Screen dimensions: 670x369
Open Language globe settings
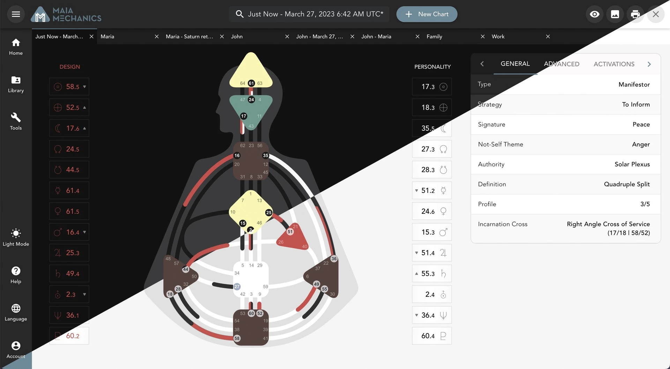pyautogui.click(x=16, y=312)
